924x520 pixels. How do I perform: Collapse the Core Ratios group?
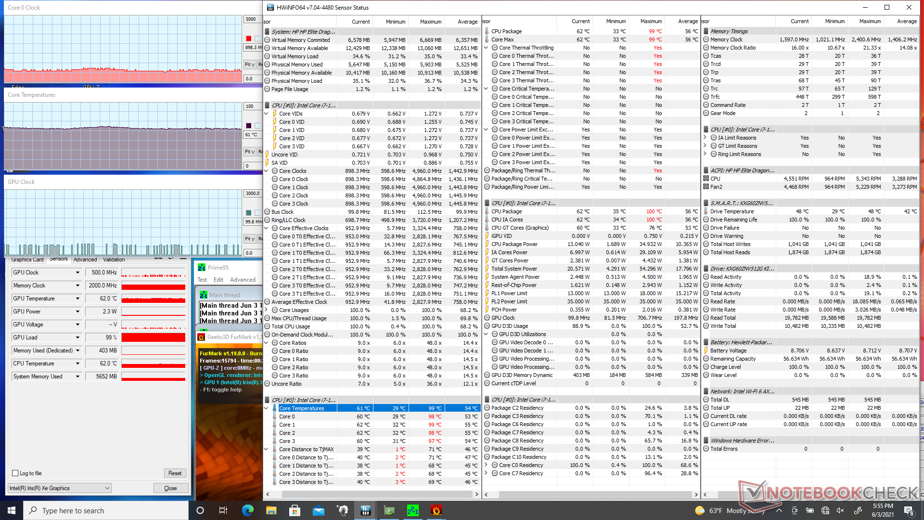pos(266,343)
